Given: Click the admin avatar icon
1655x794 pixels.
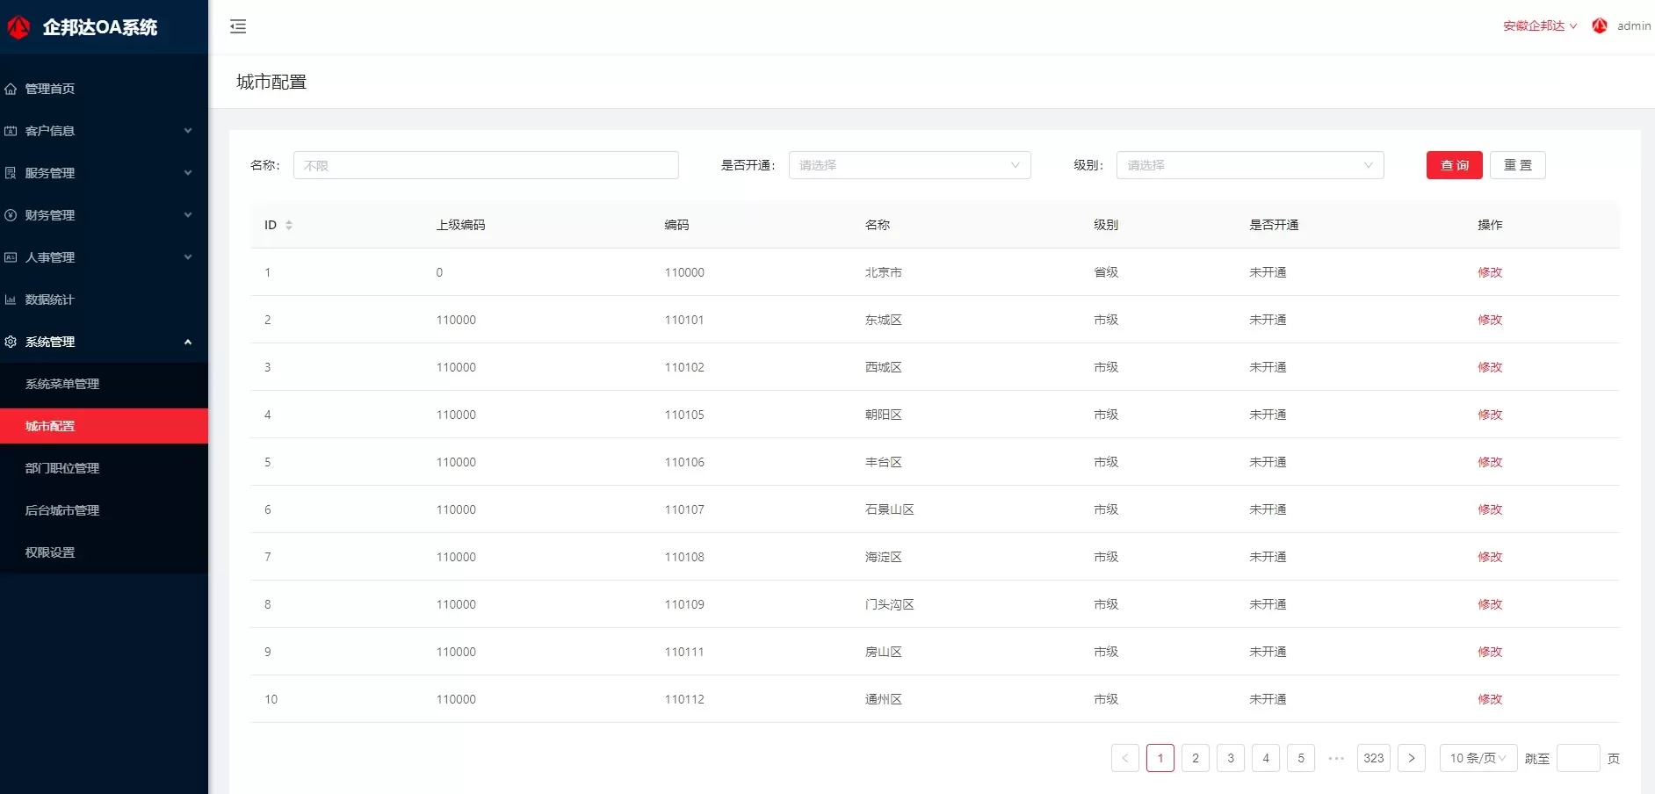Looking at the screenshot, I should pyautogui.click(x=1600, y=25).
